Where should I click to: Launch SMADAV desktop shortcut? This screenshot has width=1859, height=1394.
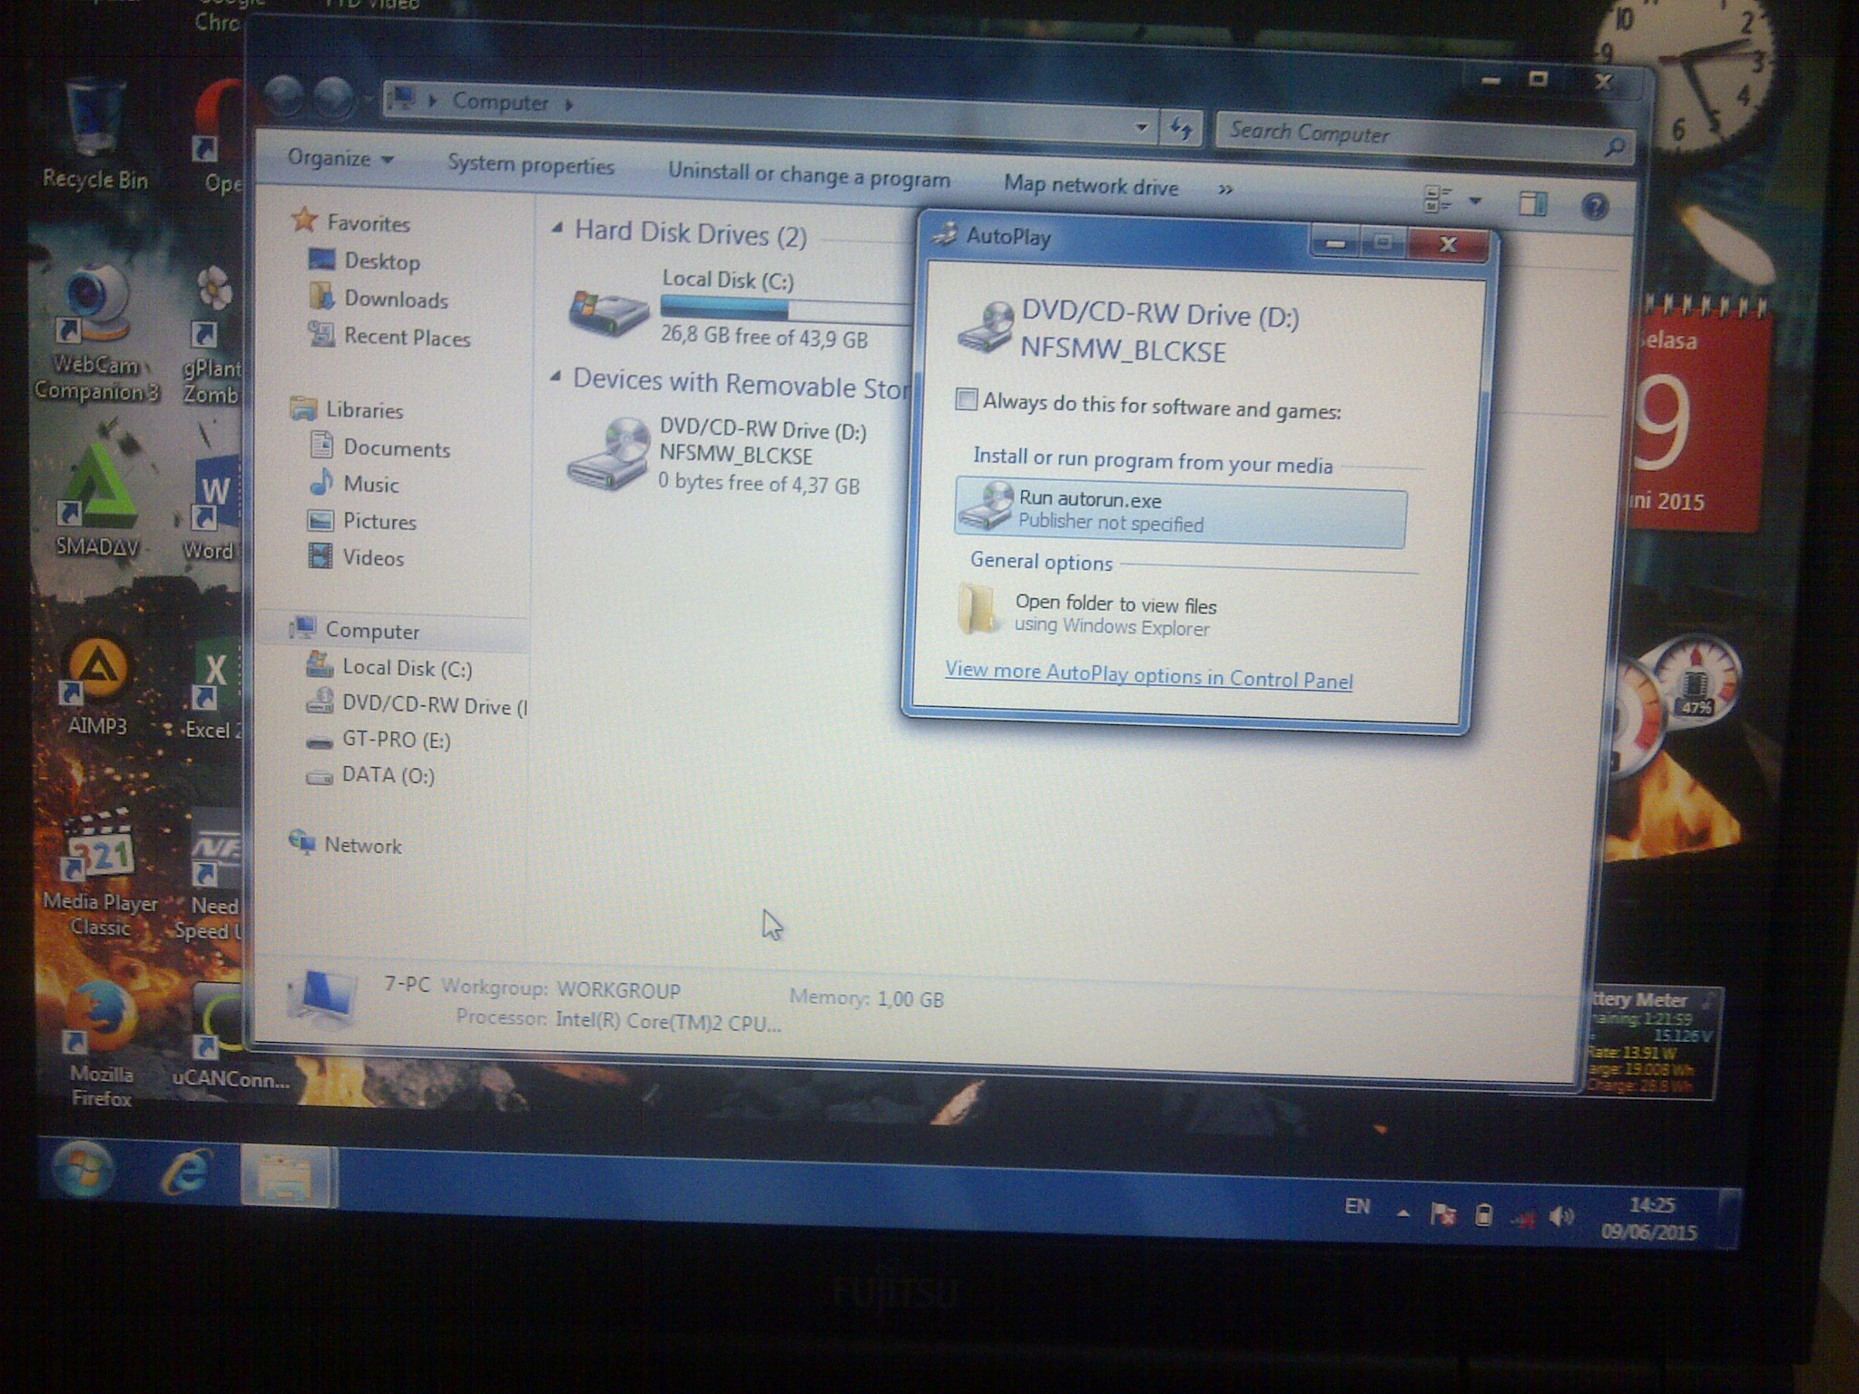tap(96, 503)
